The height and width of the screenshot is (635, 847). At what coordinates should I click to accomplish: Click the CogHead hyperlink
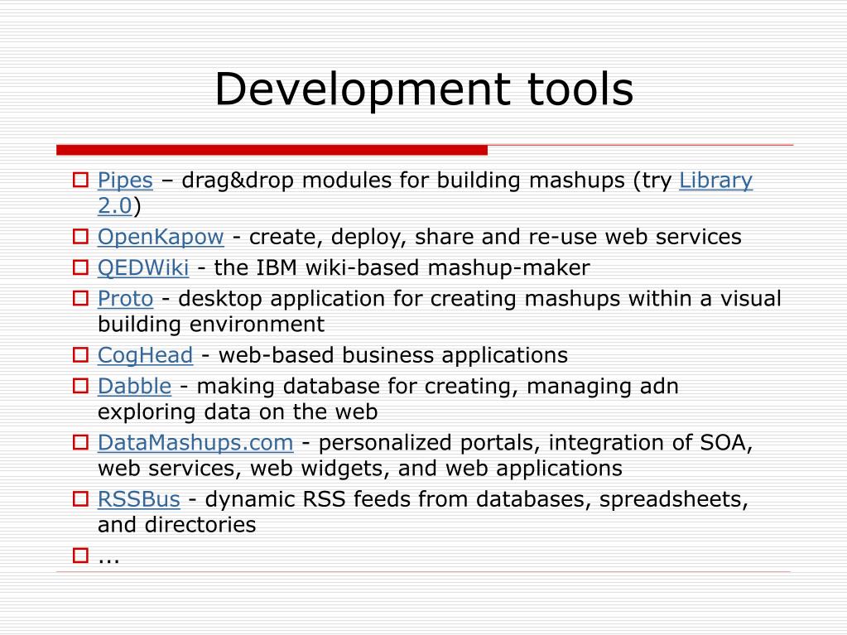click(146, 355)
